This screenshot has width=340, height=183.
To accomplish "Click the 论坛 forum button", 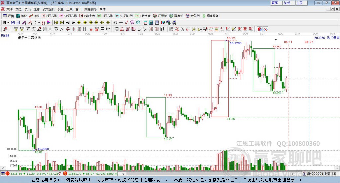I will click(x=287, y=3).
